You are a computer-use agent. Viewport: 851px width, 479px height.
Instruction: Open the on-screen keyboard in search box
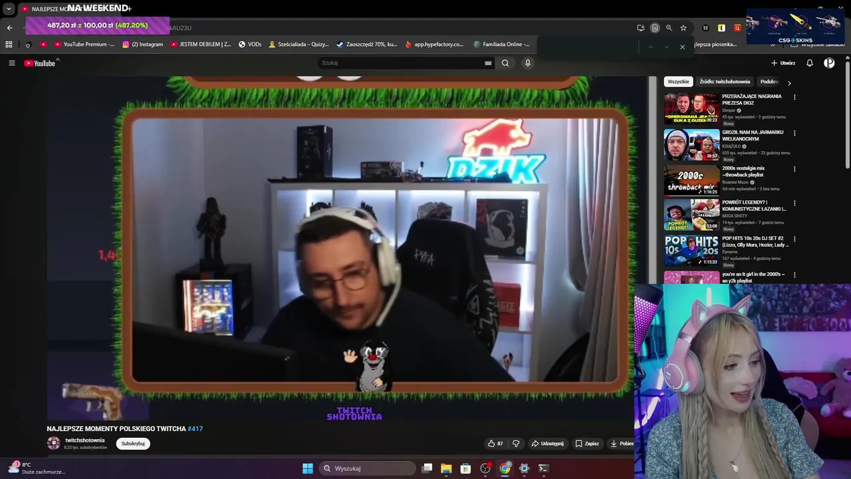pyautogui.click(x=488, y=63)
